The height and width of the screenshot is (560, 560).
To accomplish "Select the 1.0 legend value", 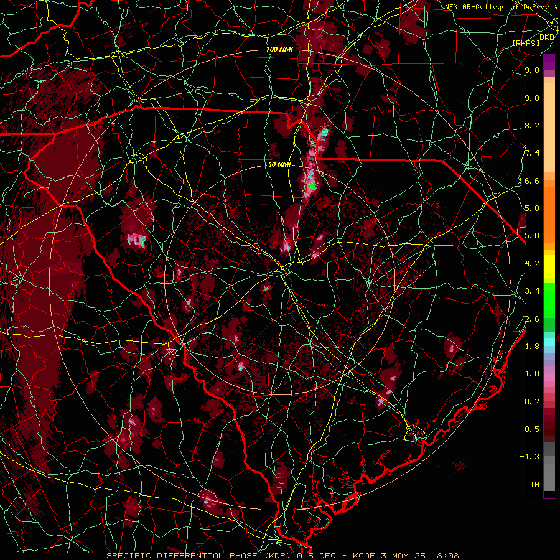I will [x=532, y=375].
